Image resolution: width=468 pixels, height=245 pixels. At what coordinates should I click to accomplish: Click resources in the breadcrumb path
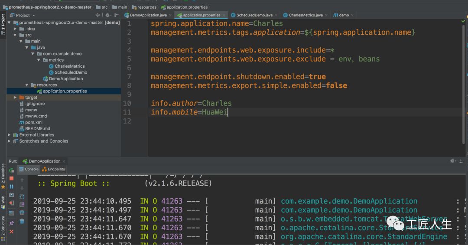click(x=147, y=7)
